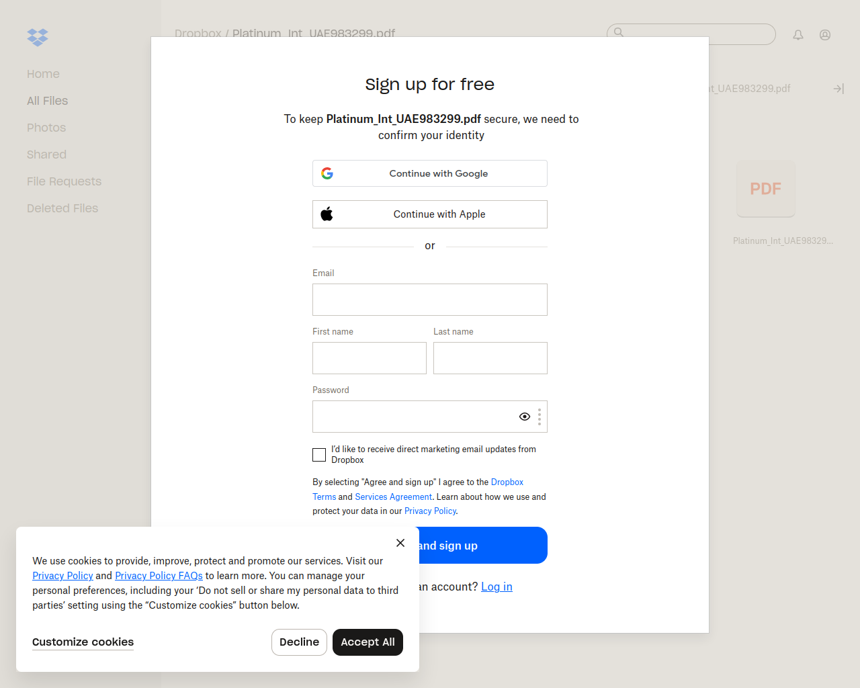This screenshot has height=688, width=860.
Task: Accept All cookies
Action: pyautogui.click(x=368, y=642)
